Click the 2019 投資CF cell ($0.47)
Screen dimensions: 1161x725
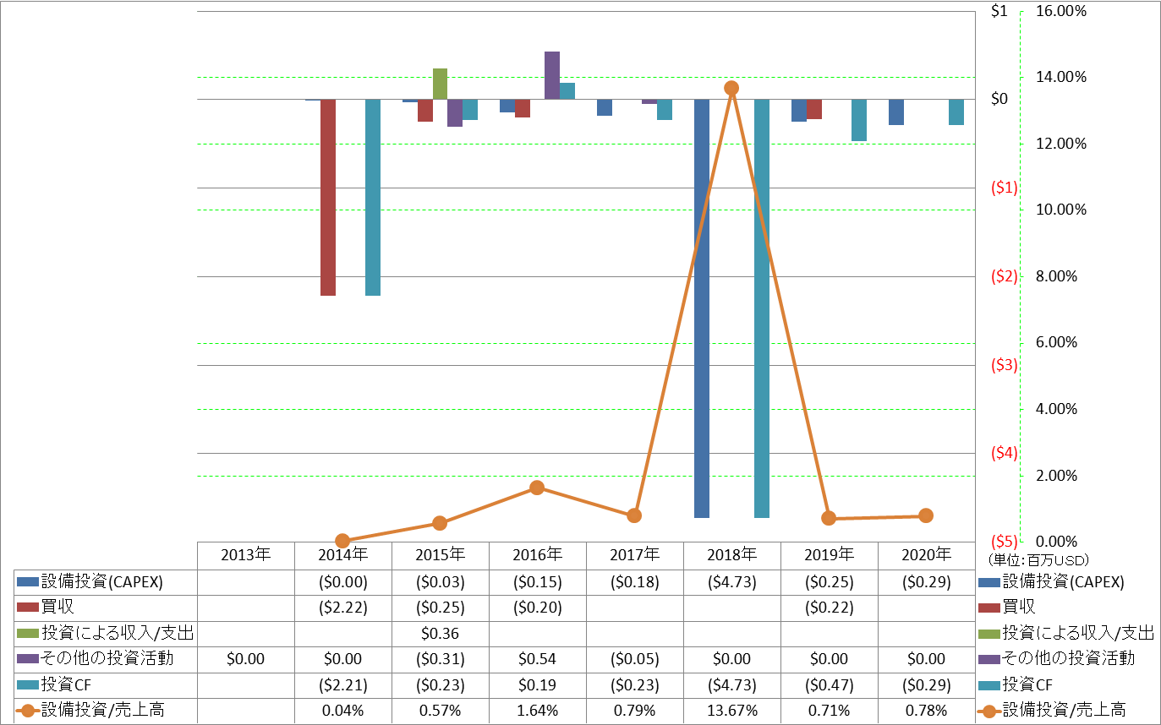(829, 684)
